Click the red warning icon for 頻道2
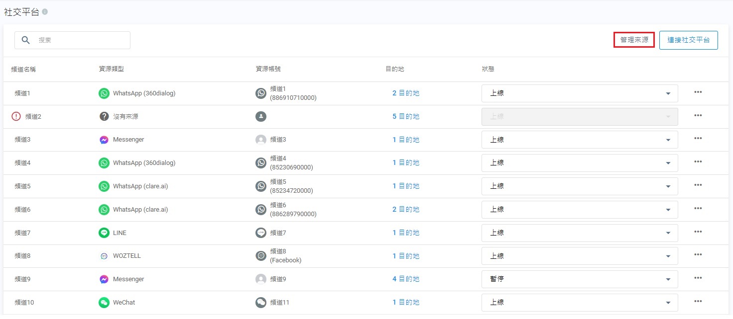 [x=16, y=116]
